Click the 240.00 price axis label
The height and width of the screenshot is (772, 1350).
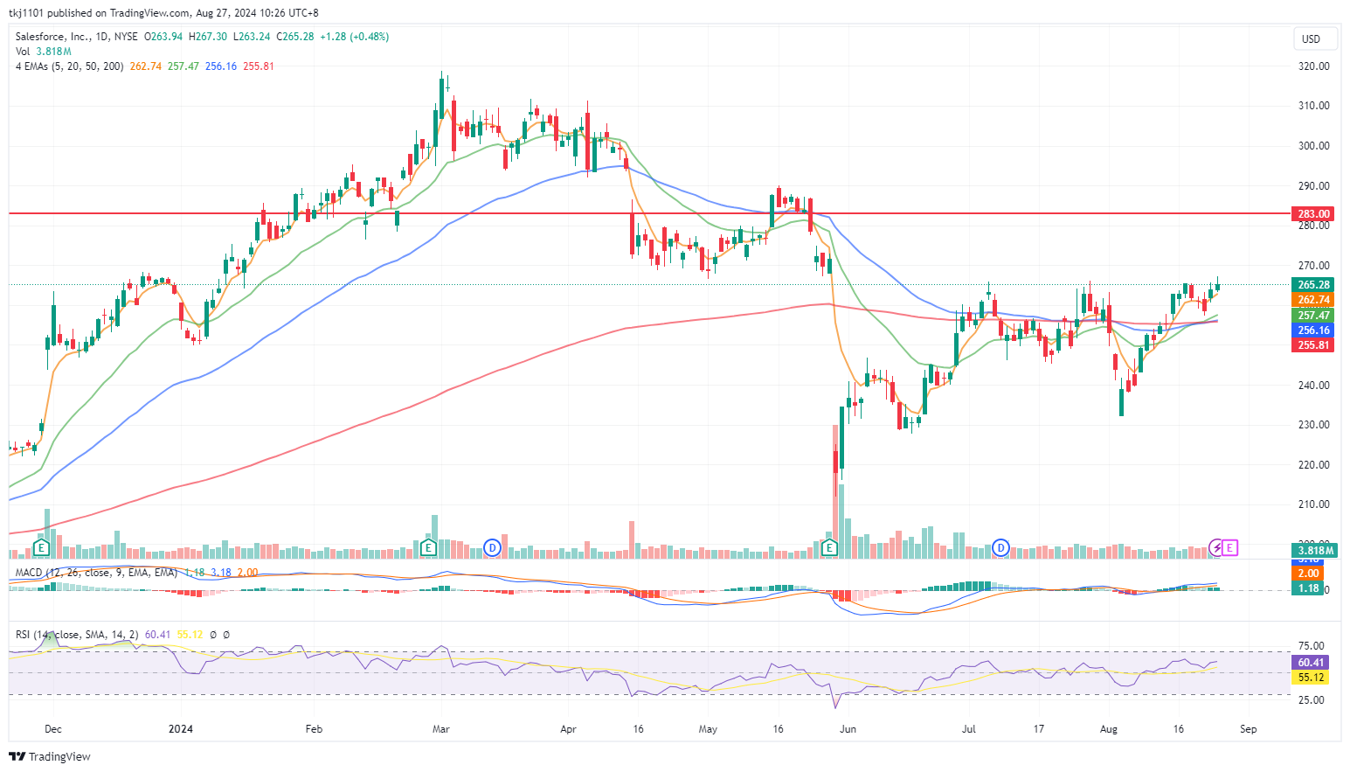(x=1314, y=385)
